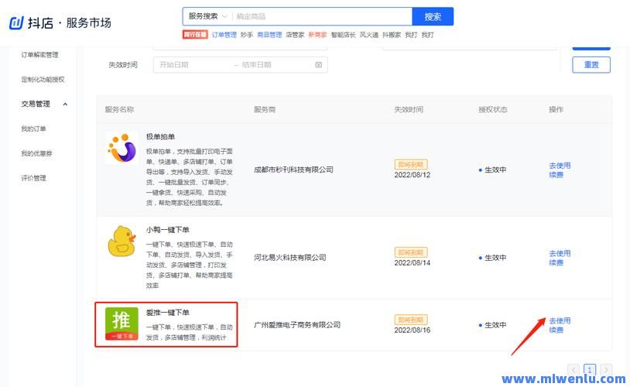Click 续费 for 小鸭一键下单

(x=556, y=263)
